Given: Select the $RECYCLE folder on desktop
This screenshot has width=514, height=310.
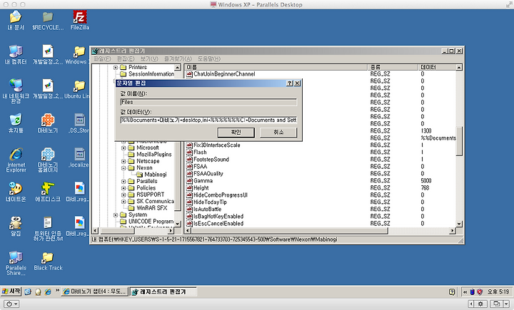Looking at the screenshot, I should (48, 20).
